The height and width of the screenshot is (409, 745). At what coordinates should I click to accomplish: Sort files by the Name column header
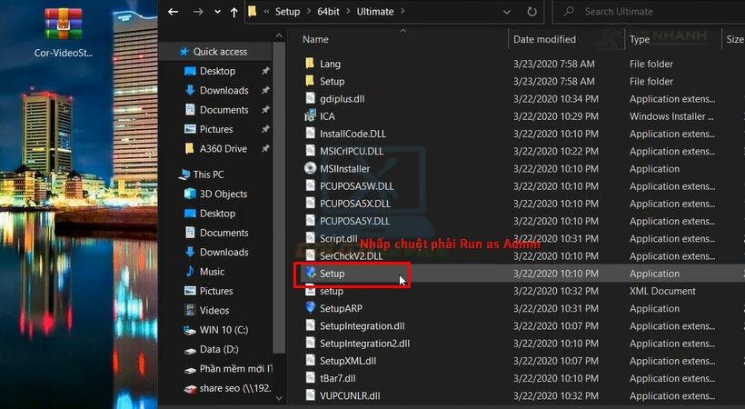point(315,39)
